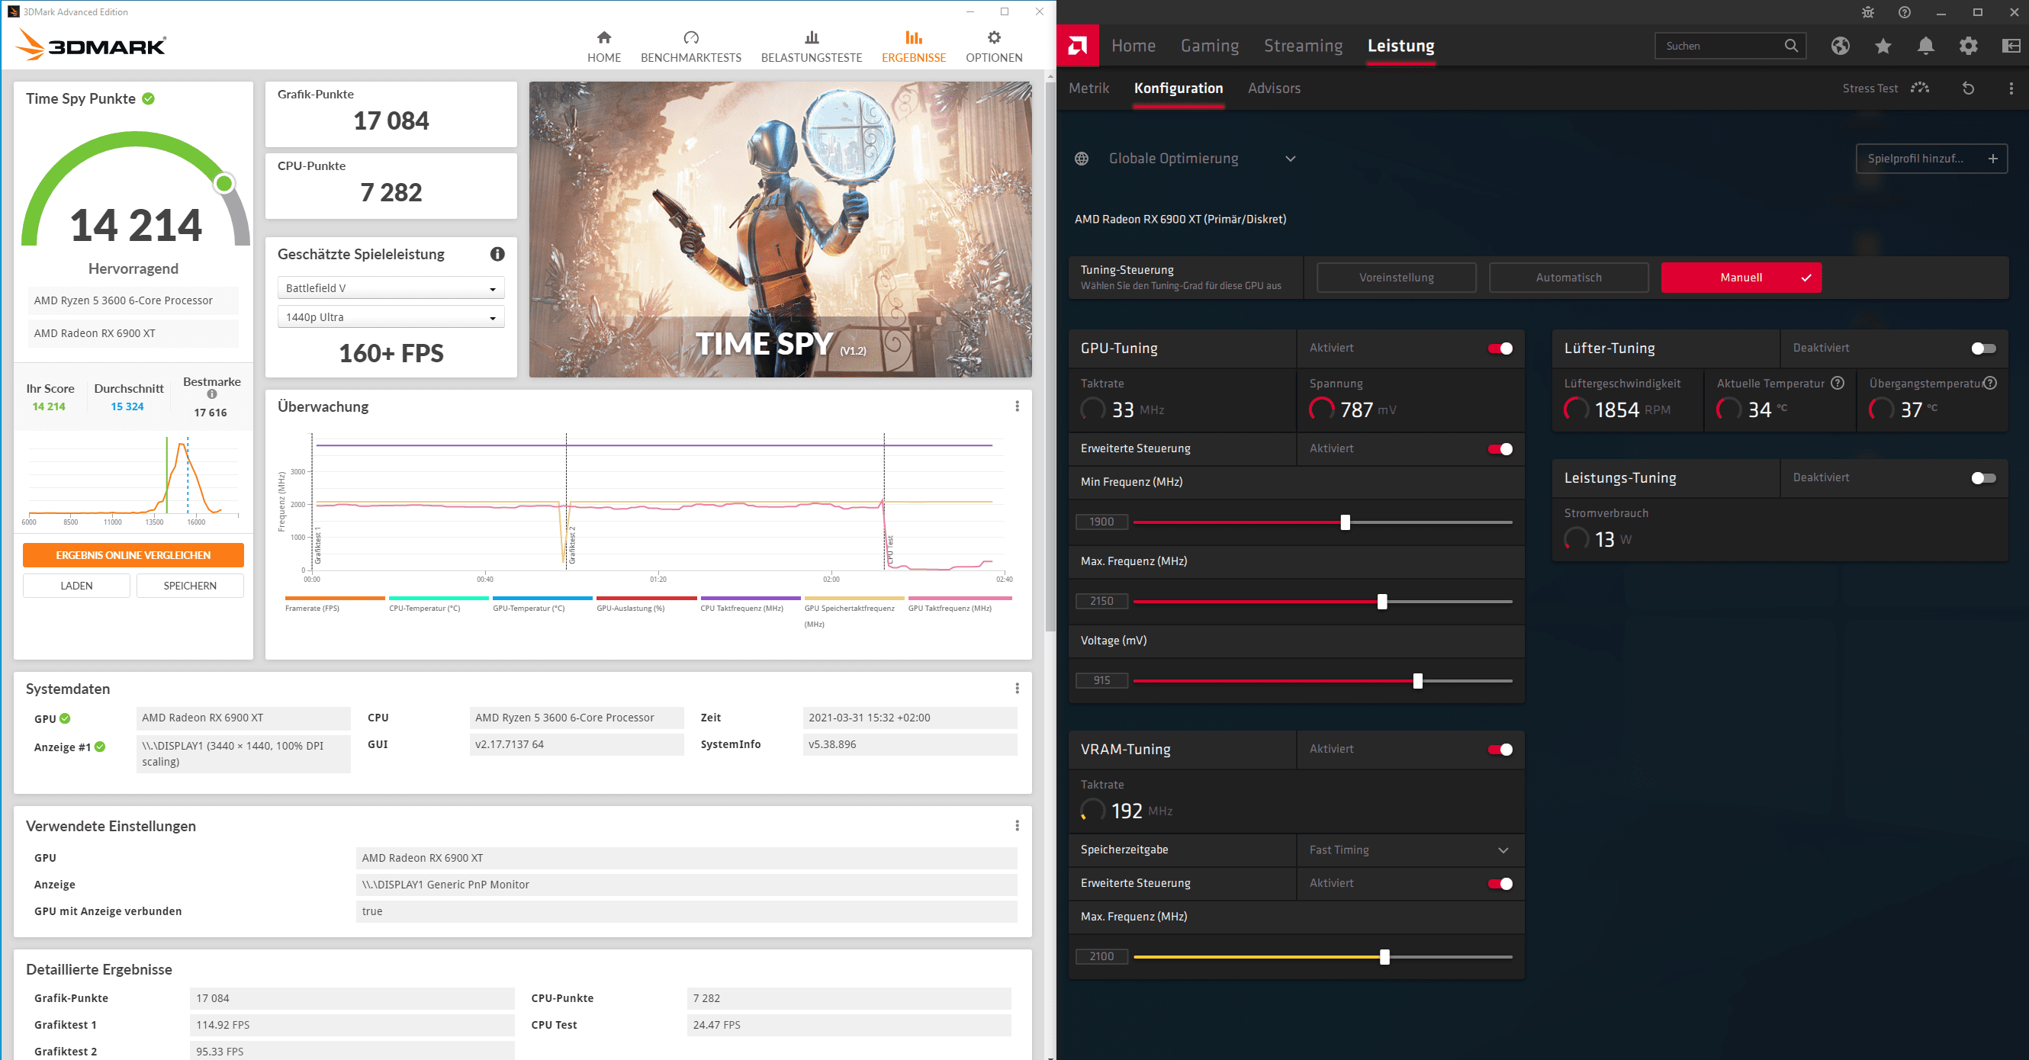Start the Stress Test in Radeon Software
Screen dimensions: 2029x1060
tap(1886, 88)
